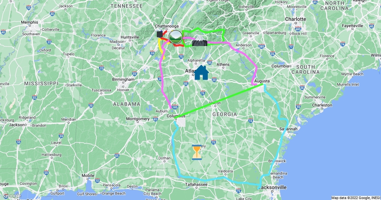
Task: Select the Birmingham city label
Action: (123, 79)
